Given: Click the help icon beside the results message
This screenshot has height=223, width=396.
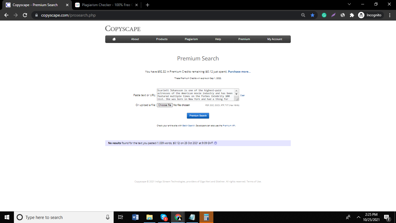Looking at the screenshot, I should [215, 143].
